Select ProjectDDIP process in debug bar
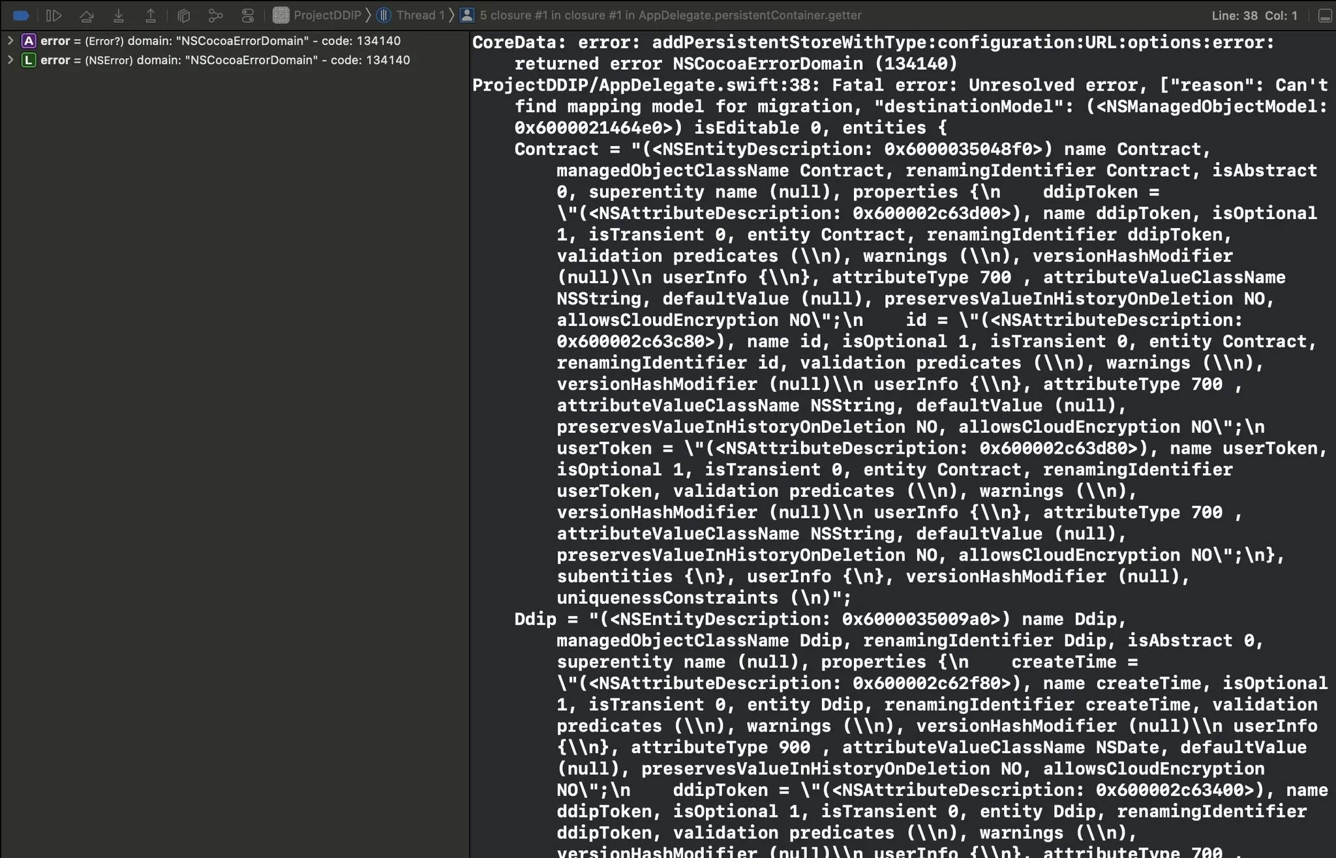 coord(318,15)
